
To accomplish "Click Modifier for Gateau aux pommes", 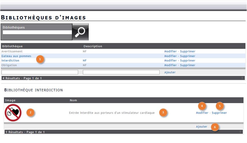I will click(171, 56).
